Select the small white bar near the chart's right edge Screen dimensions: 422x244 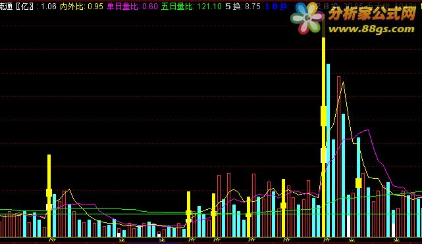pos(393,230)
